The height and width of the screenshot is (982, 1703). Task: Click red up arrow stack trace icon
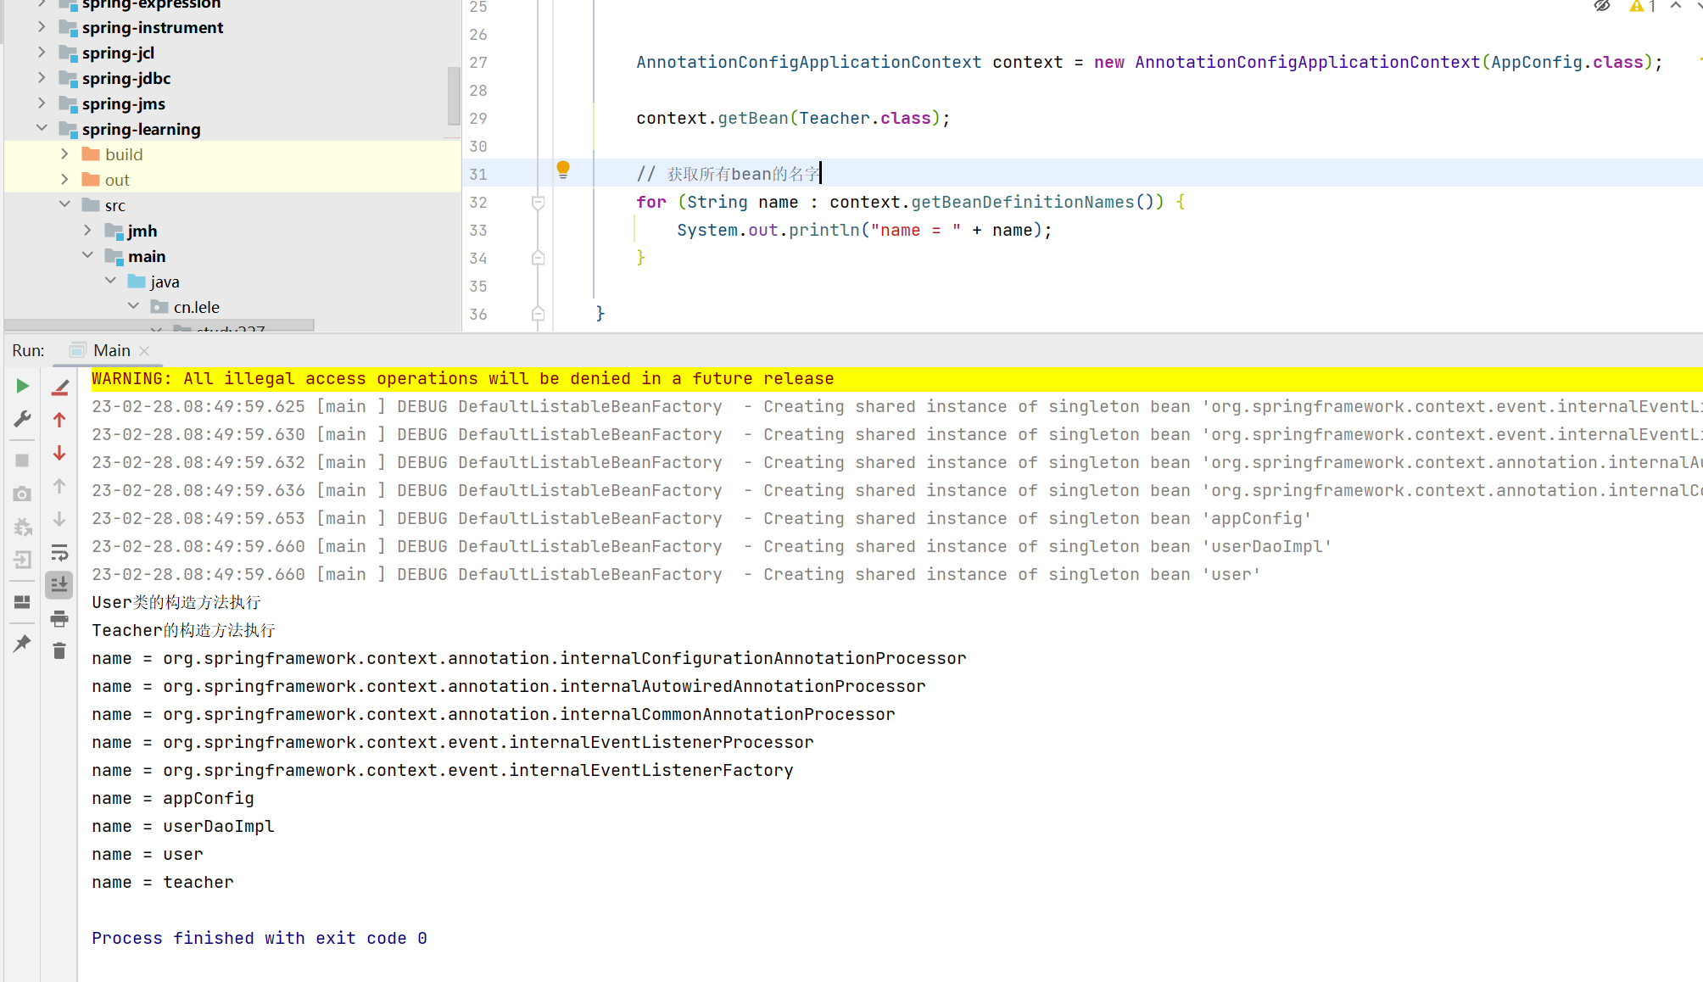59,420
